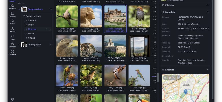This screenshot has width=222, height=102.
Task: Click the Taken at value 2023:08:01 15:25:33
Action: point(187,52)
